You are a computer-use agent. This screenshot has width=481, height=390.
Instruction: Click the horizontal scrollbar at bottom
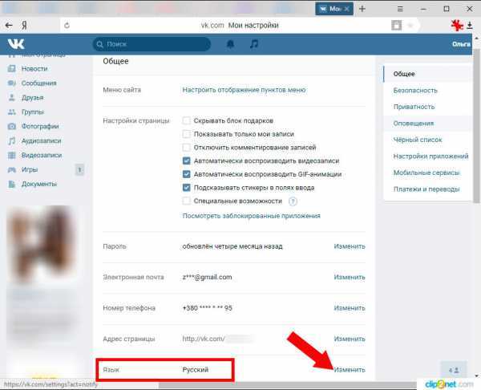289,385
